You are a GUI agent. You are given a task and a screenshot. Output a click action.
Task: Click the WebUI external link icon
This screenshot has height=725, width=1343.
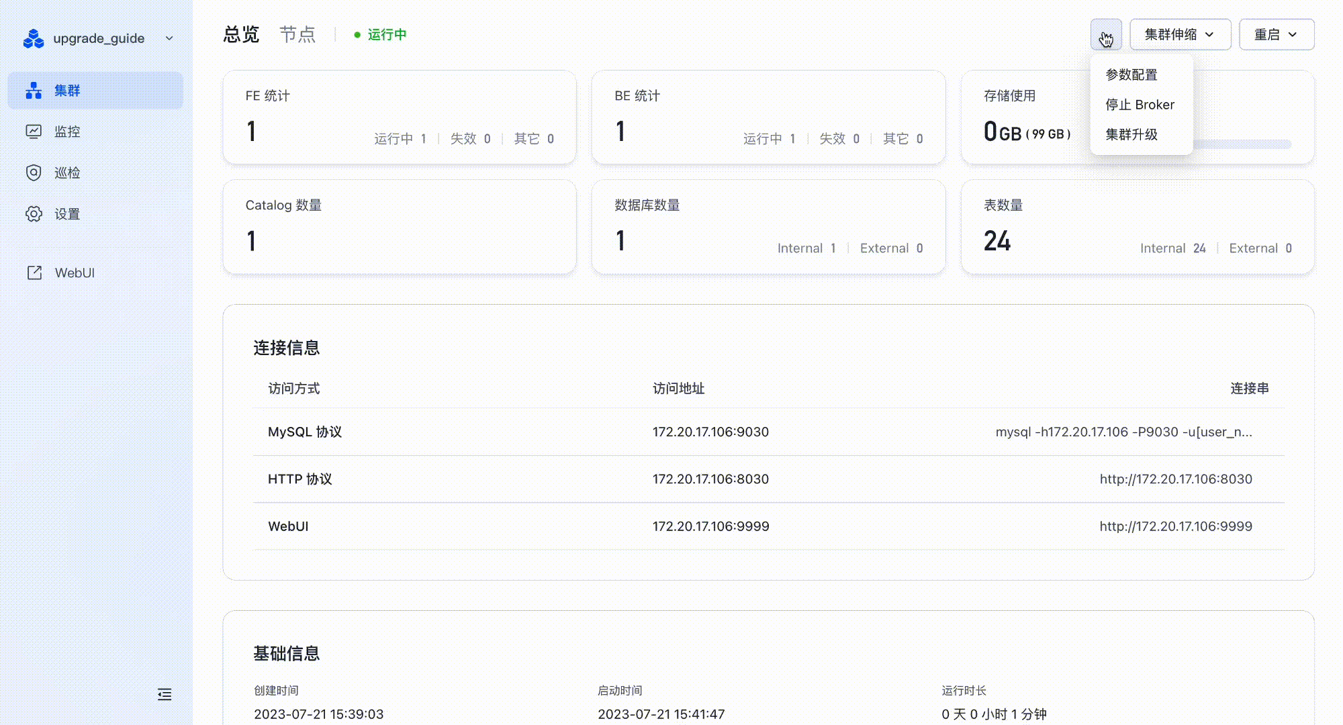(34, 273)
